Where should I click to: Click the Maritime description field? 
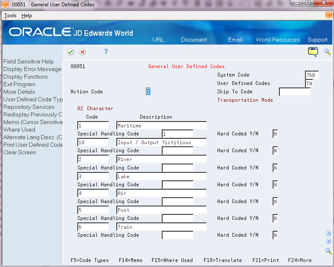click(x=161, y=126)
